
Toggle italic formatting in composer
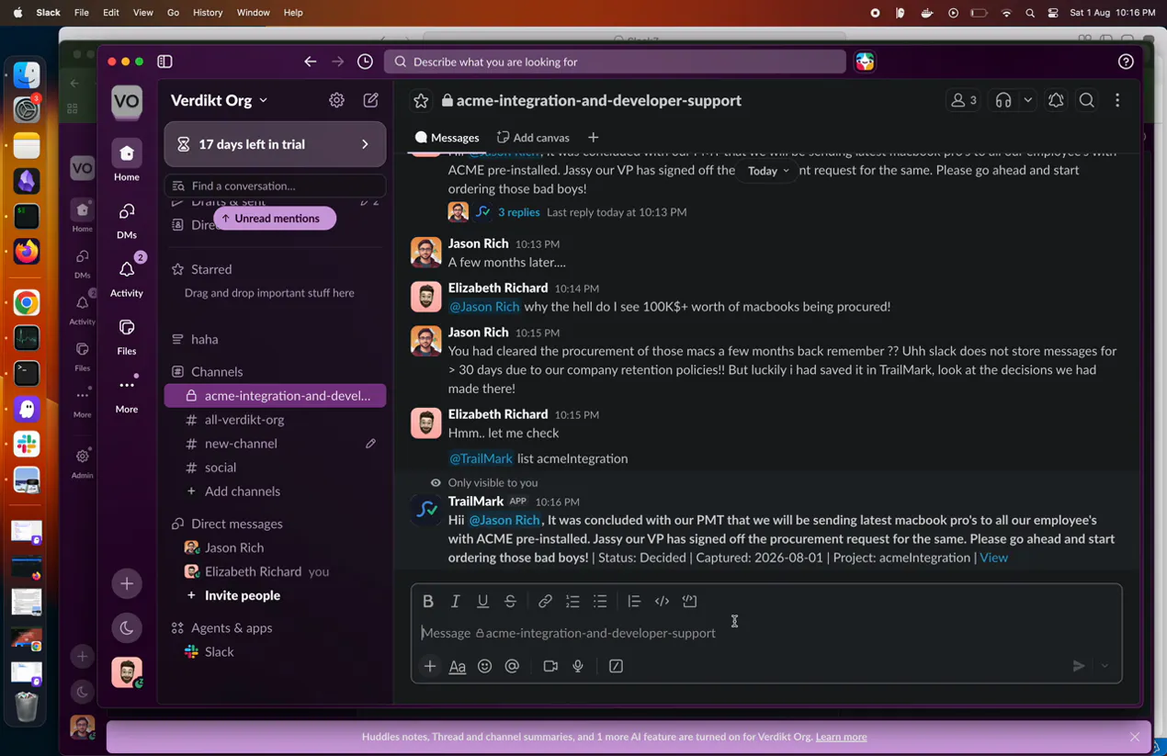pyautogui.click(x=456, y=602)
